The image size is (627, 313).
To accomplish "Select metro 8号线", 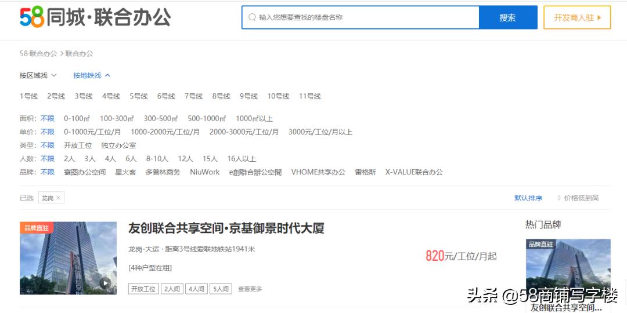I will pyautogui.click(x=221, y=96).
